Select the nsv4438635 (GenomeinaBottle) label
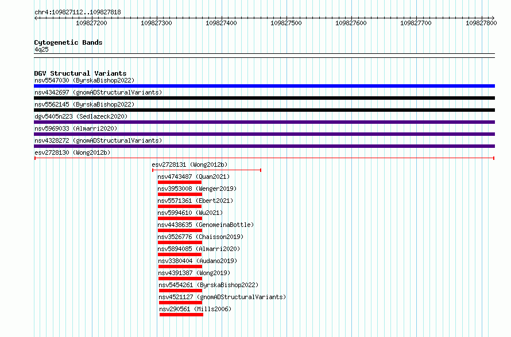511x337 pixels. click(206, 225)
